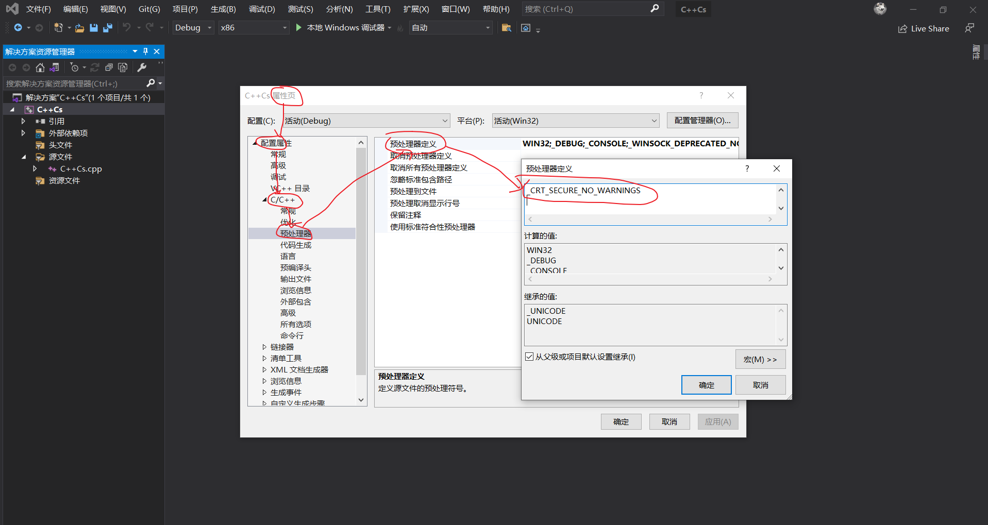
Task: Expand the 引用 node in Solution Explorer
Action: click(x=23, y=121)
